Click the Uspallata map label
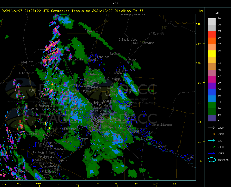This screenshot has height=187, width=231. point(26,62)
